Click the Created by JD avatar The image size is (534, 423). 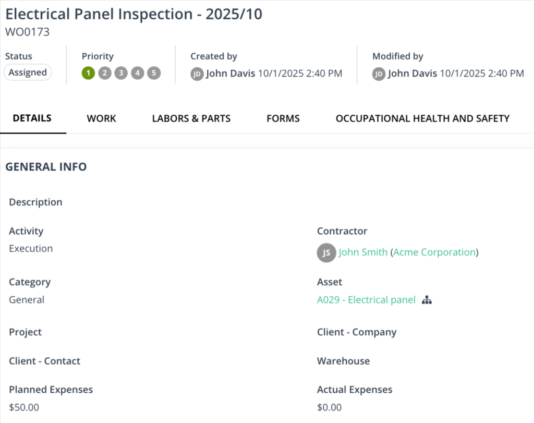[197, 74]
